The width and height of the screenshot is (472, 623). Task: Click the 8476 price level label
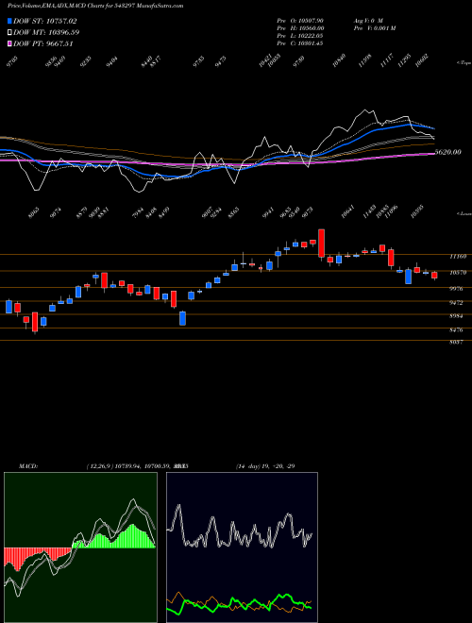point(457,329)
